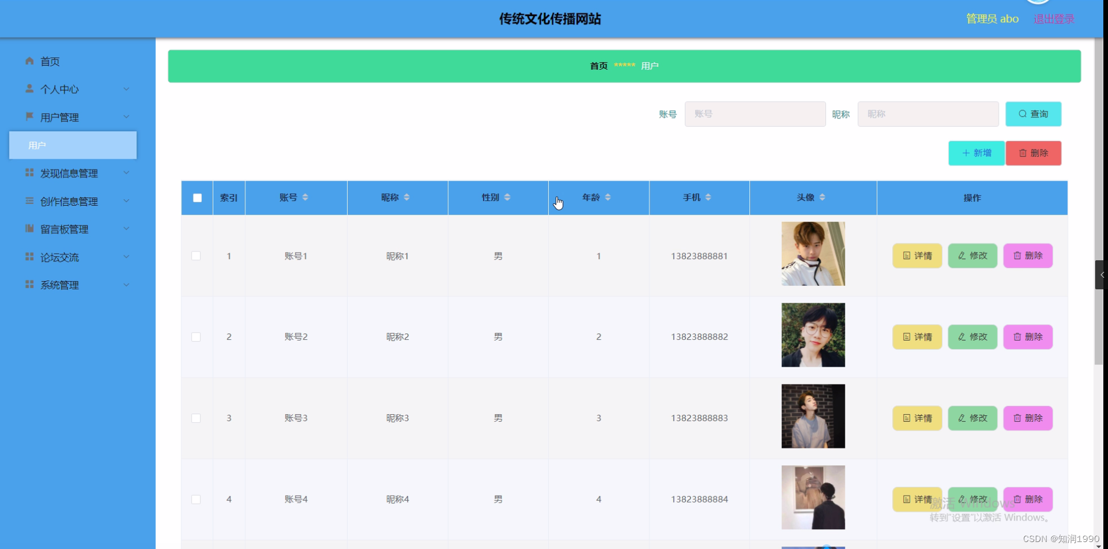Expand the 个人中心 sidebar menu

(126, 88)
